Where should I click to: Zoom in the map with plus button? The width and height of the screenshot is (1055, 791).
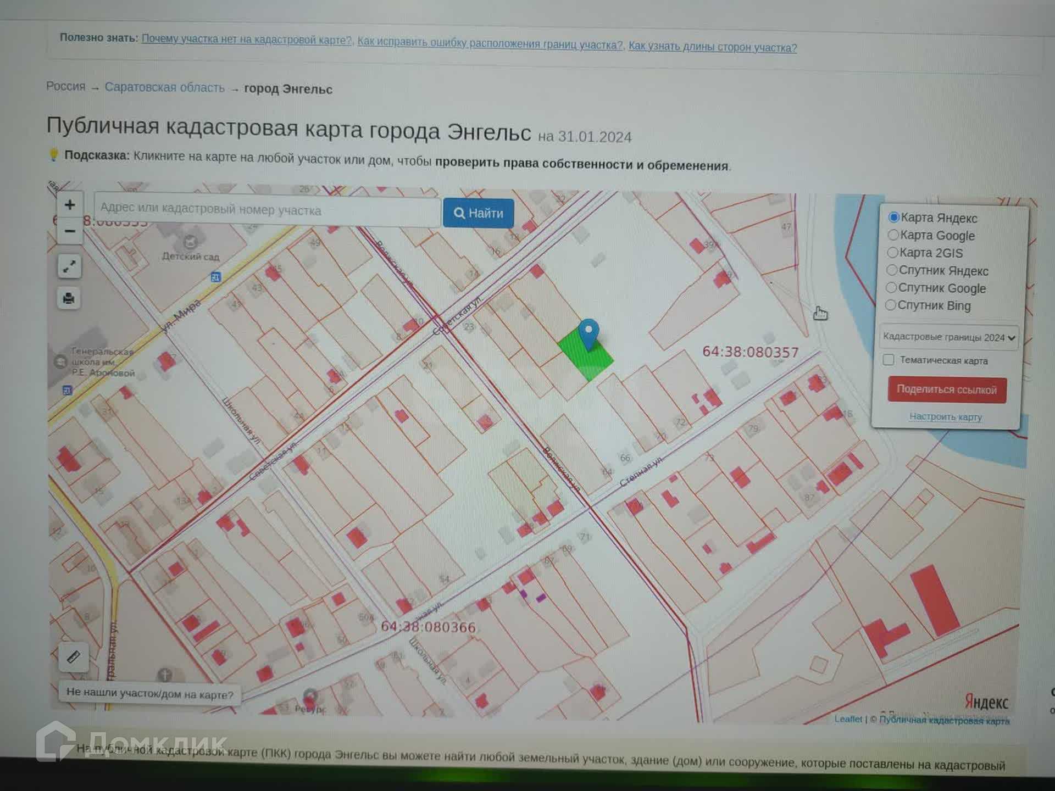pos(70,205)
